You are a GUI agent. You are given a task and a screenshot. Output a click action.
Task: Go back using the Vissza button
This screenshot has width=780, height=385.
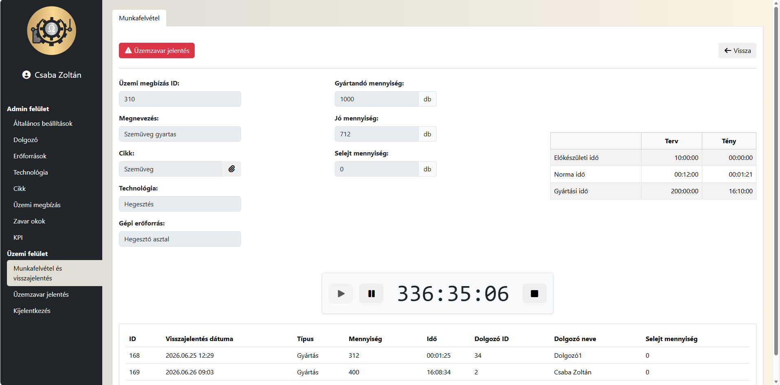(x=737, y=50)
